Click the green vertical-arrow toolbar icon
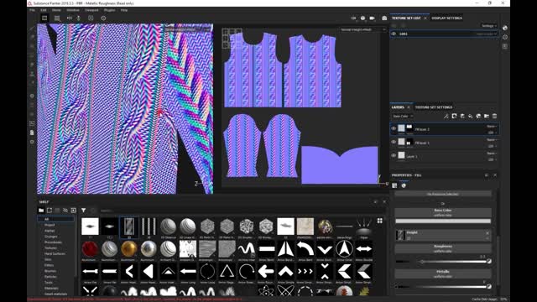Image resolution: width=537 pixels, height=302 pixels. [x=78, y=18]
